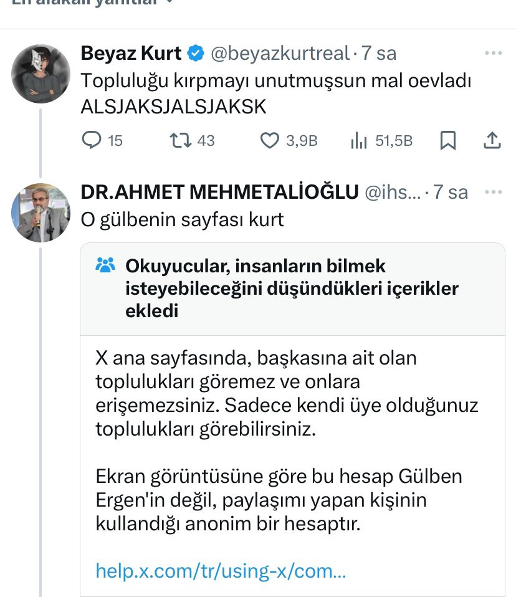This screenshot has width=516, height=597.
Task: Open the reply text "O gülbenin sayfası kurt"
Action: click(x=182, y=219)
